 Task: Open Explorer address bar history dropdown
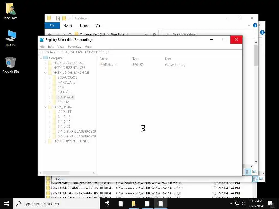tap(146, 34)
